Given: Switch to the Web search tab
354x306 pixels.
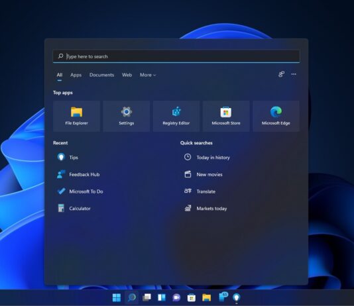Looking at the screenshot, I should pyautogui.click(x=127, y=75).
